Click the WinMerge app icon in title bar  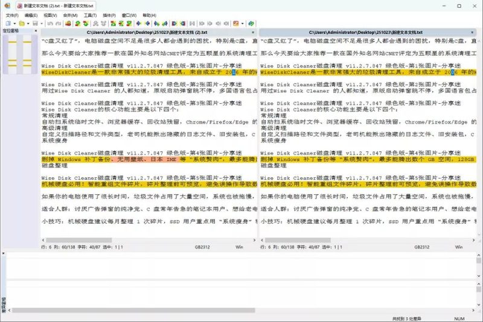[7, 5]
